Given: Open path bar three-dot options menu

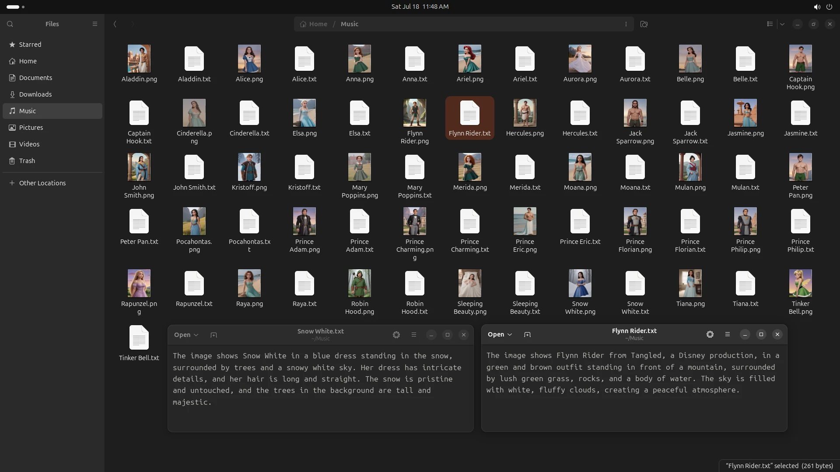Looking at the screenshot, I should coord(626,24).
